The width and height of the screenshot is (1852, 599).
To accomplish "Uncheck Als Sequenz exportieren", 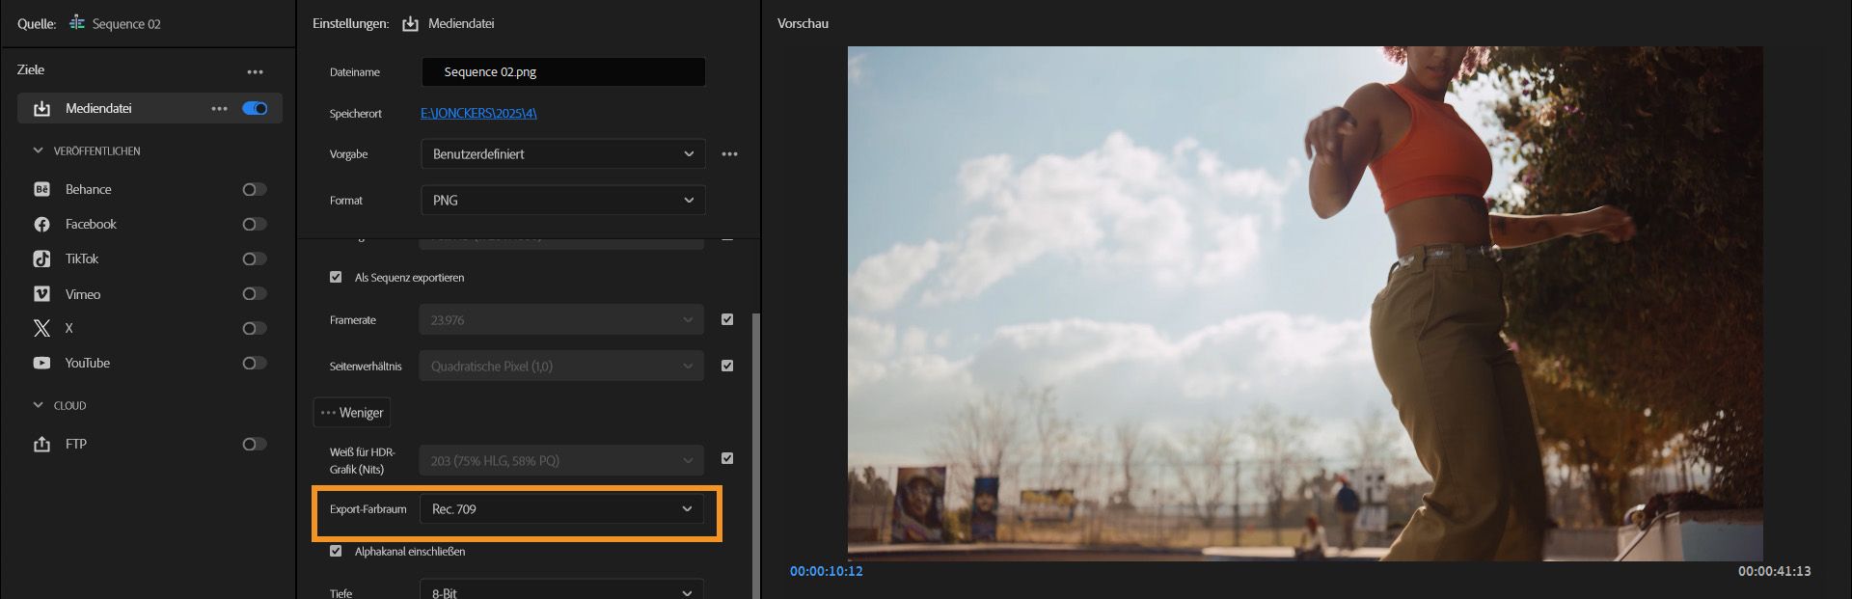I will (x=336, y=277).
